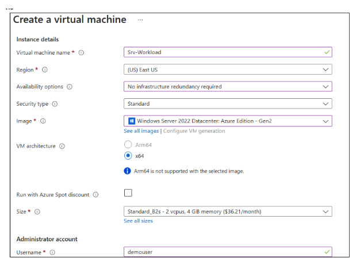Click info icon next to Virtual machine name

coord(81,53)
